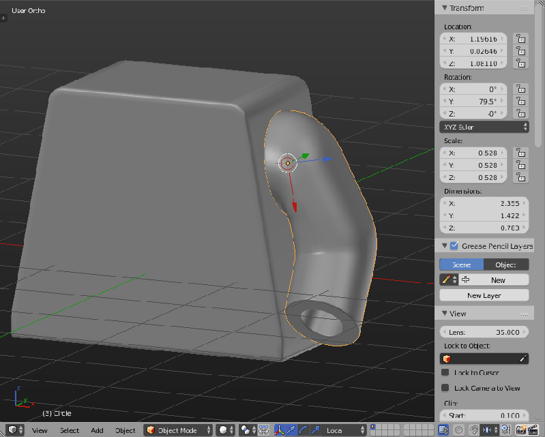Screen dimensions: 545x437
Task: Use eyedropper in Lock to Object field
Action: point(523,359)
